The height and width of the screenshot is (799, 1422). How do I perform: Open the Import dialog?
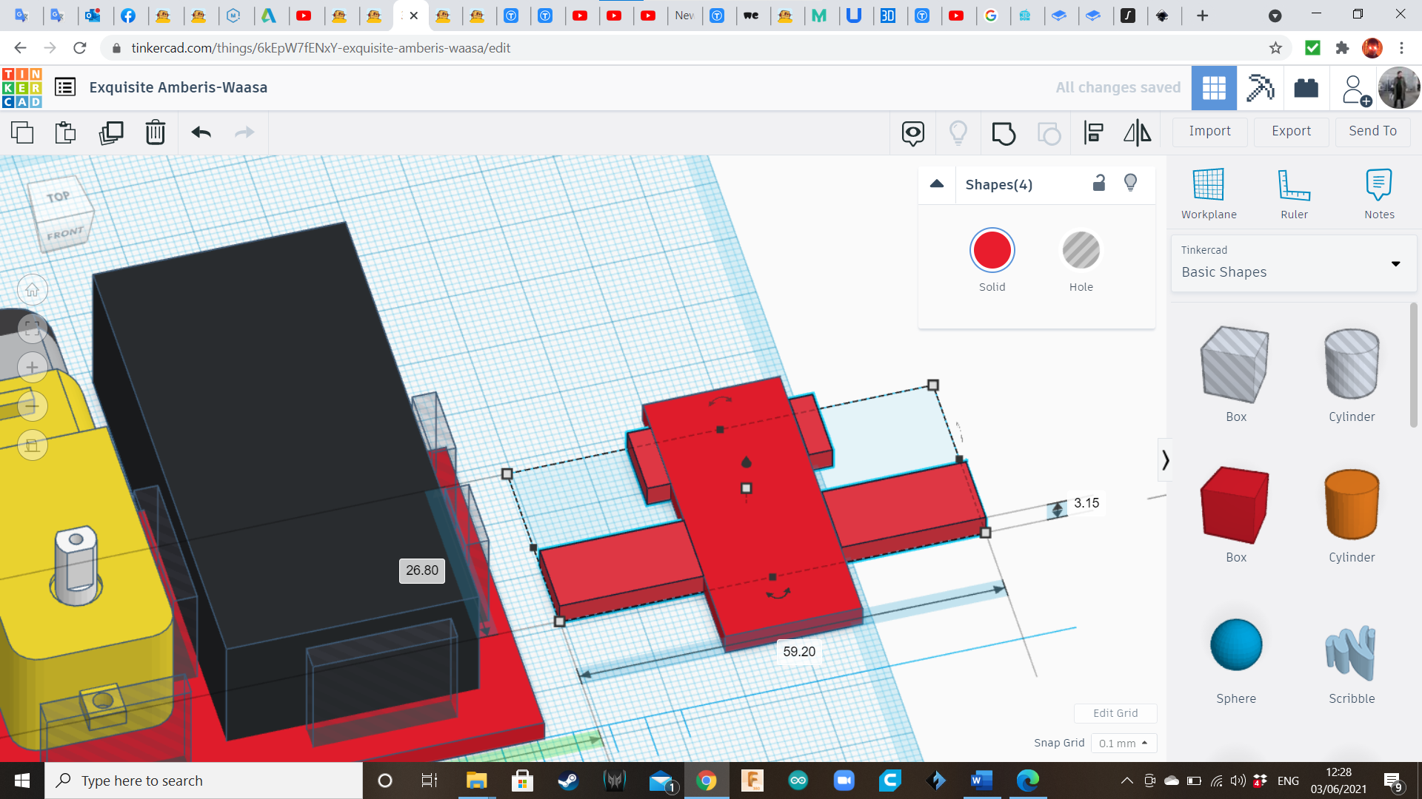(1209, 131)
